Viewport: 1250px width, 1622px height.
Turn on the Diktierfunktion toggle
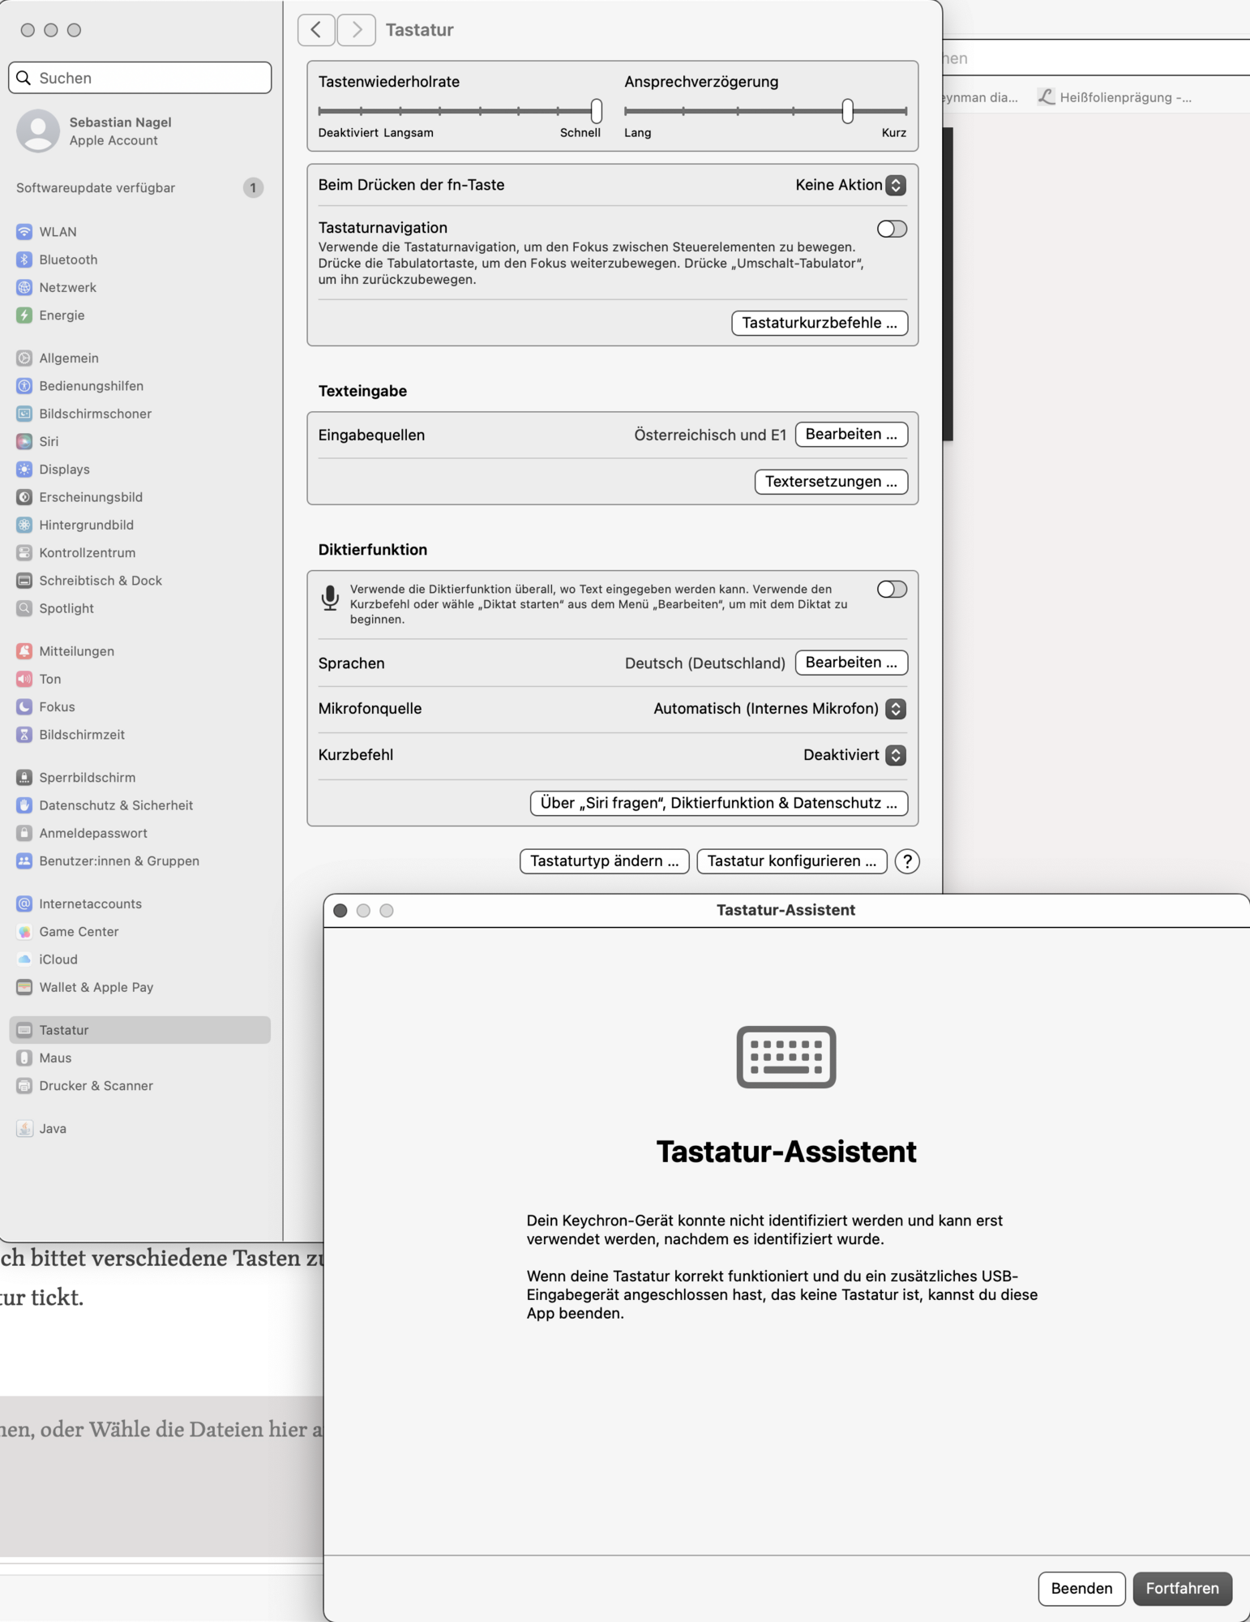[x=892, y=590]
